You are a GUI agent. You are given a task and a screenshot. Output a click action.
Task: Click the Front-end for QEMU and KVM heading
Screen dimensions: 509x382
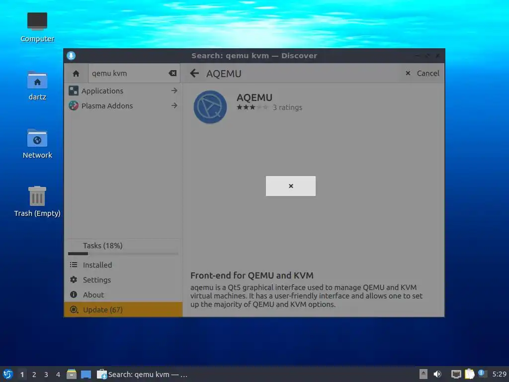tap(252, 276)
